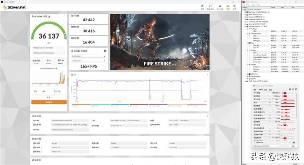Click the Save button under the score chart
304x165 pixels.
coord(44,91)
